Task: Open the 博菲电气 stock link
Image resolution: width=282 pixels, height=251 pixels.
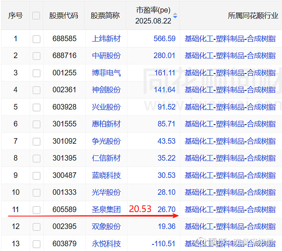Action: coord(106,73)
